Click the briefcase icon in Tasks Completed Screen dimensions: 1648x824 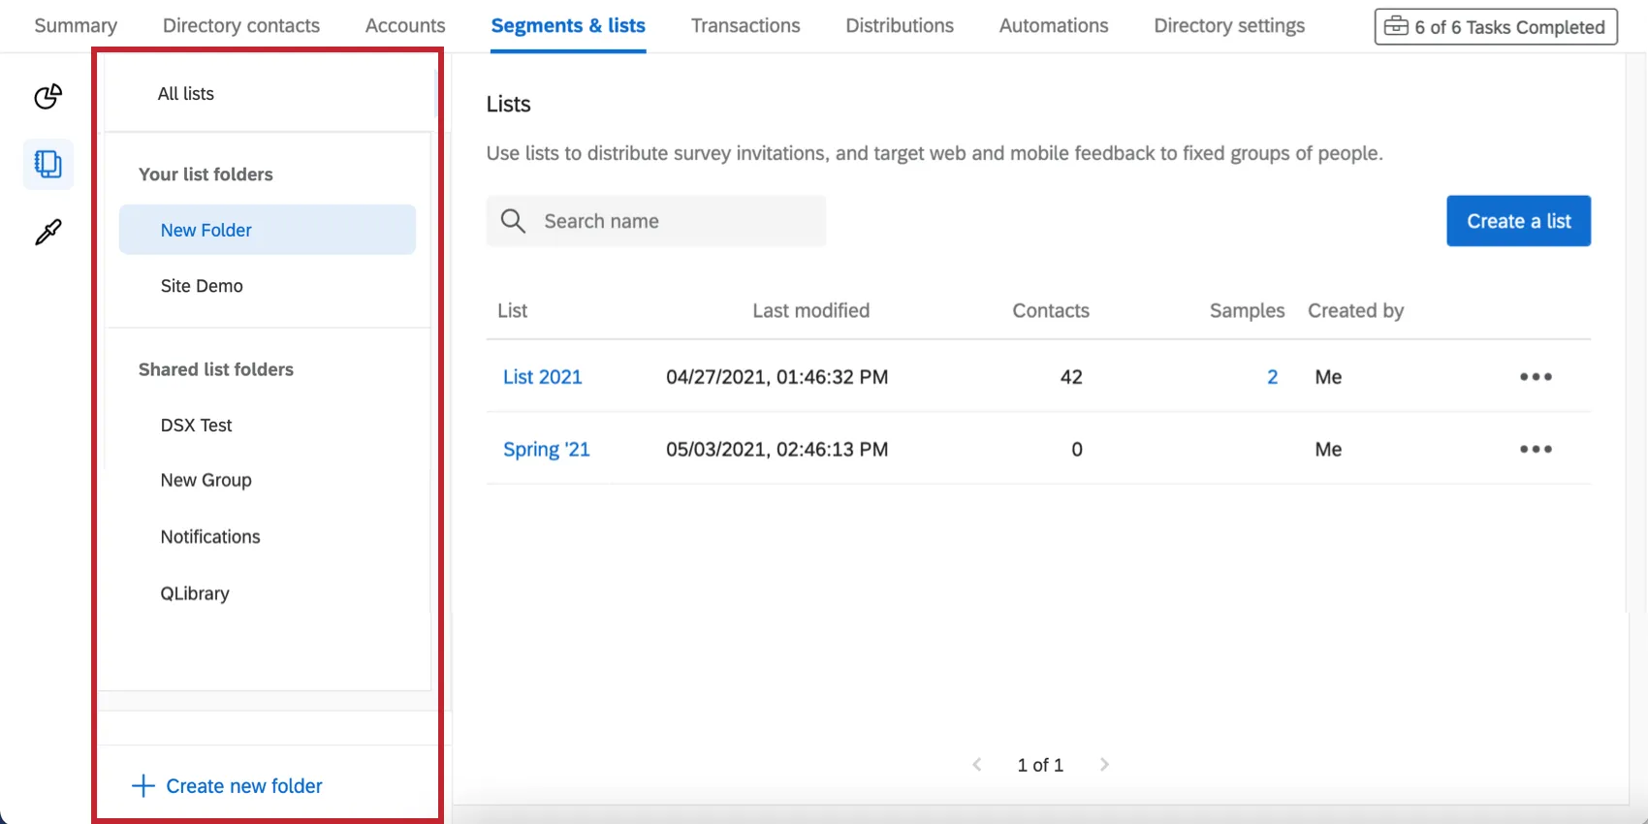[x=1396, y=26]
